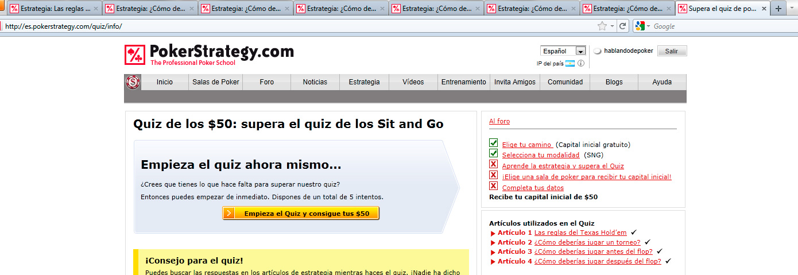Click checkmark after ¿Cómo deberías jugar un torneo?
Viewport: 798px width, 275px height.
[648, 242]
